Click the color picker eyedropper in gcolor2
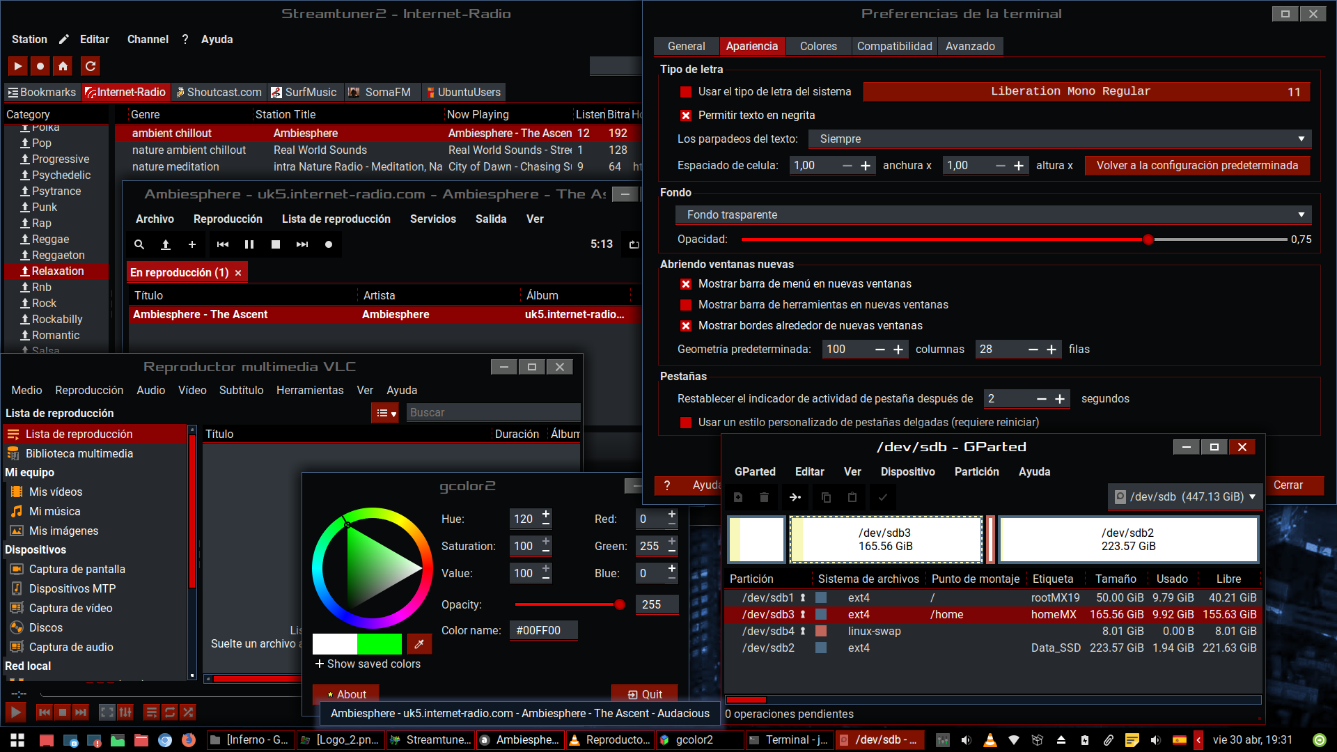 [419, 644]
